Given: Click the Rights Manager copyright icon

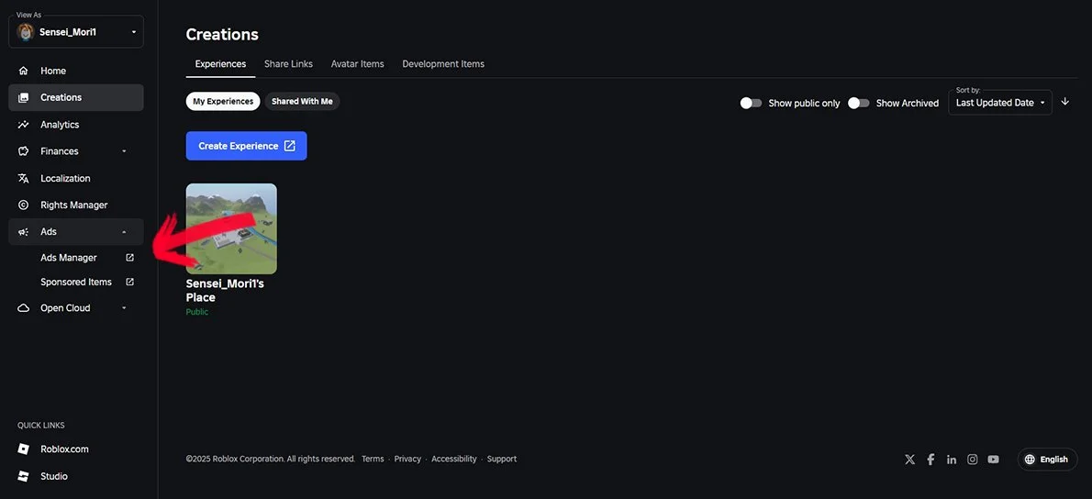Looking at the screenshot, I should coord(24,205).
